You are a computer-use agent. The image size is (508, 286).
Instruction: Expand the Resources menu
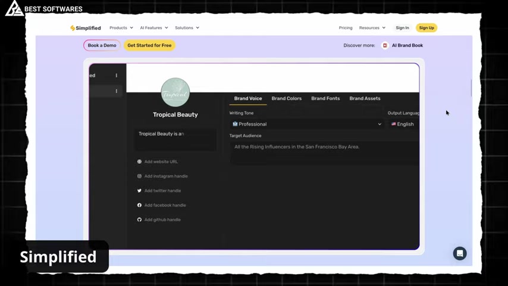[x=372, y=28]
